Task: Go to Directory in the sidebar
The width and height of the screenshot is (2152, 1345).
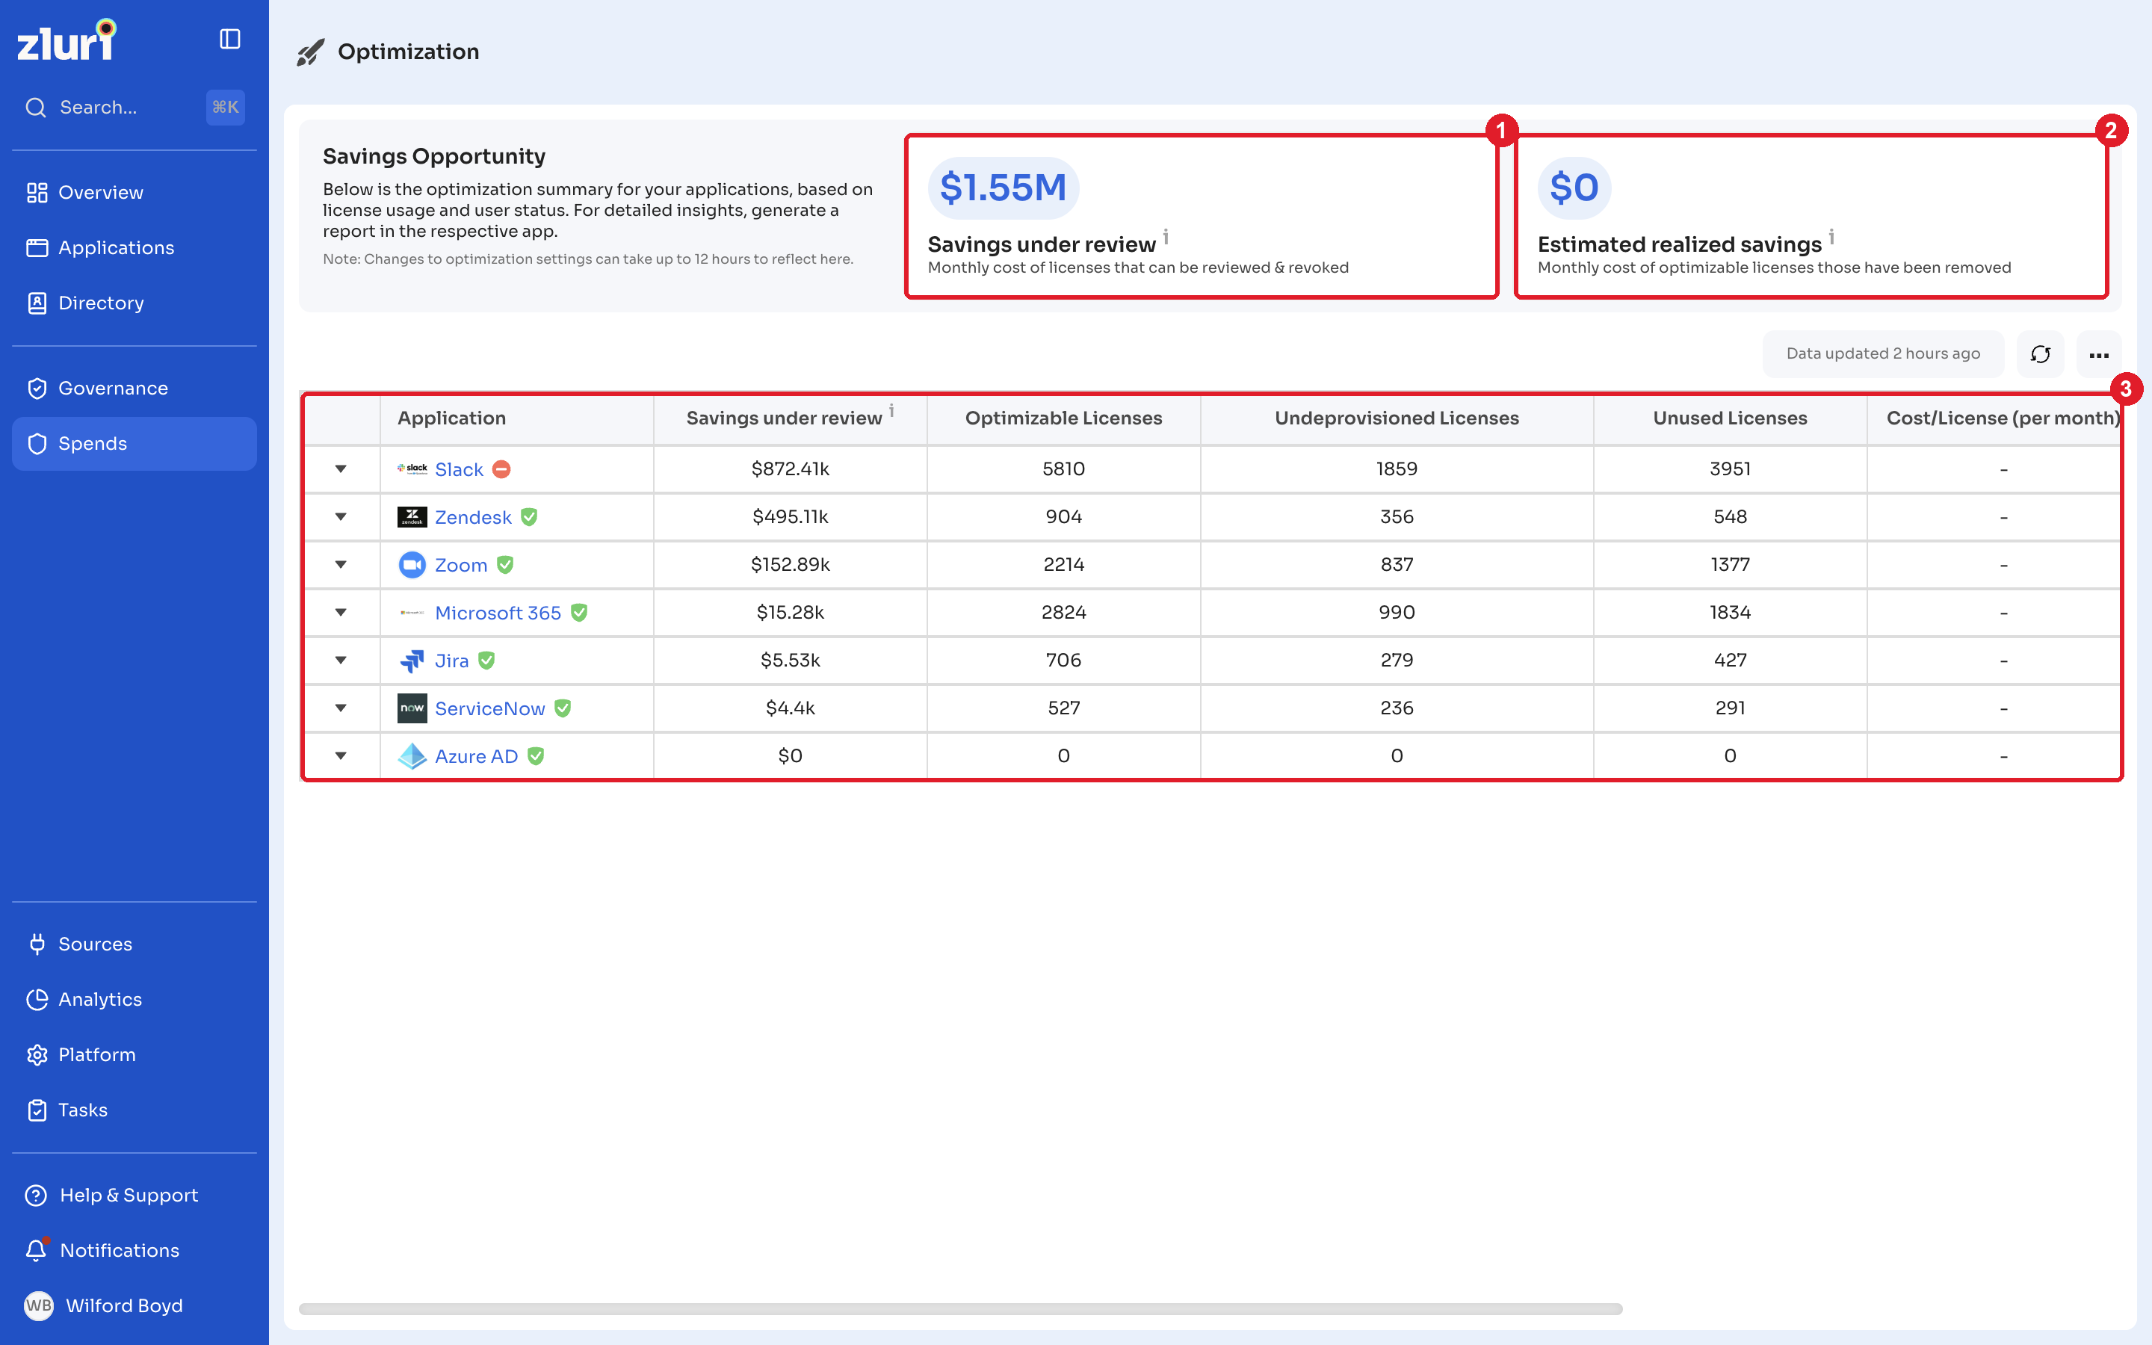Action: pos(134,303)
